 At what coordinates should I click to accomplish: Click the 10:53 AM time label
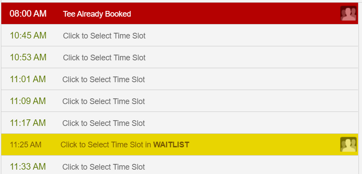click(28, 57)
